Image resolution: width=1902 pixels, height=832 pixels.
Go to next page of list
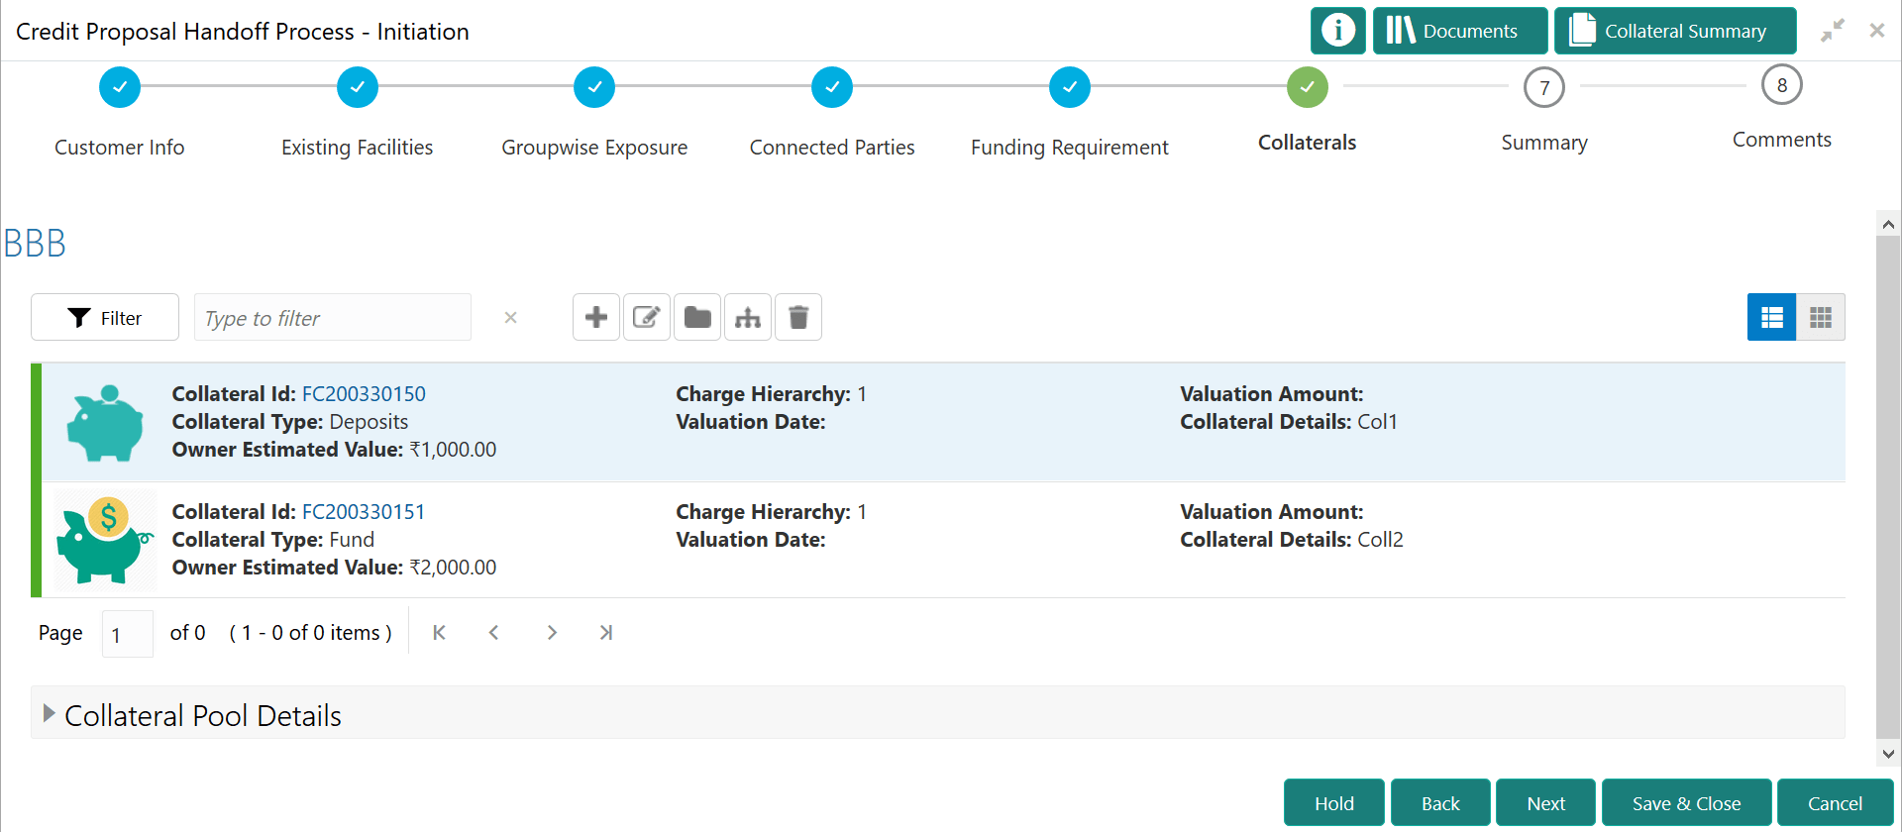[552, 633]
